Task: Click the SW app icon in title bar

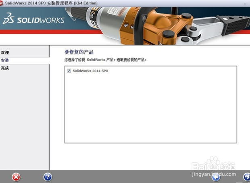Action: click(1, 3)
